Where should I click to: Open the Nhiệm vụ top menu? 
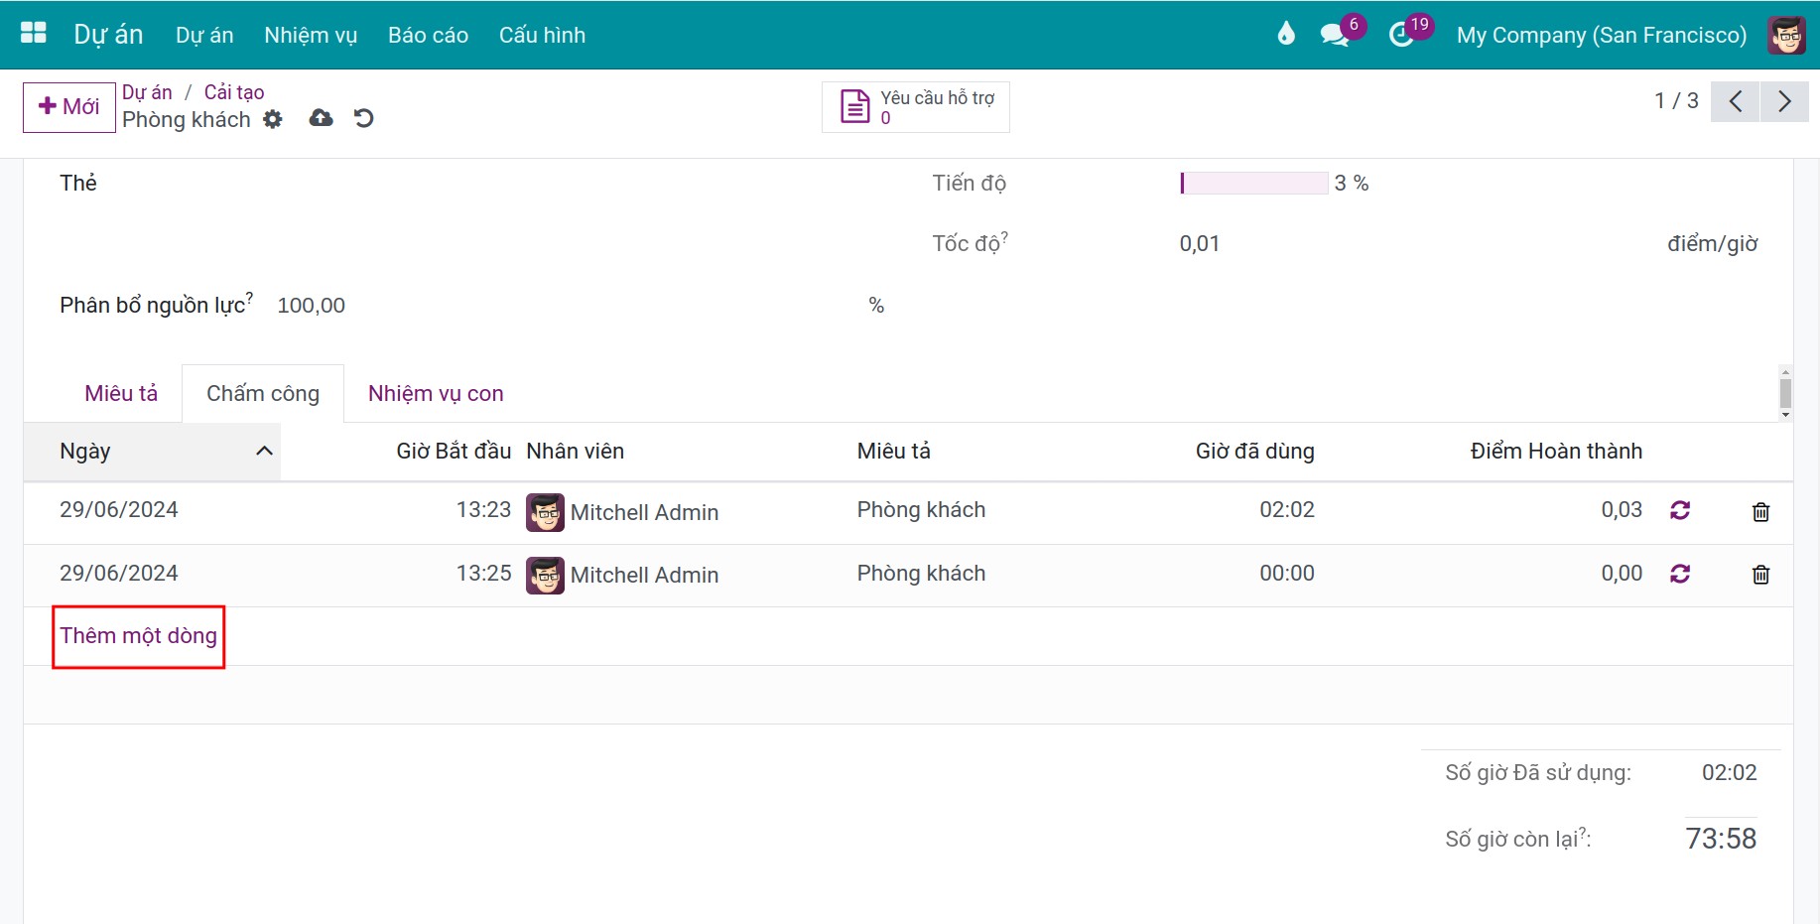[x=311, y=35]
